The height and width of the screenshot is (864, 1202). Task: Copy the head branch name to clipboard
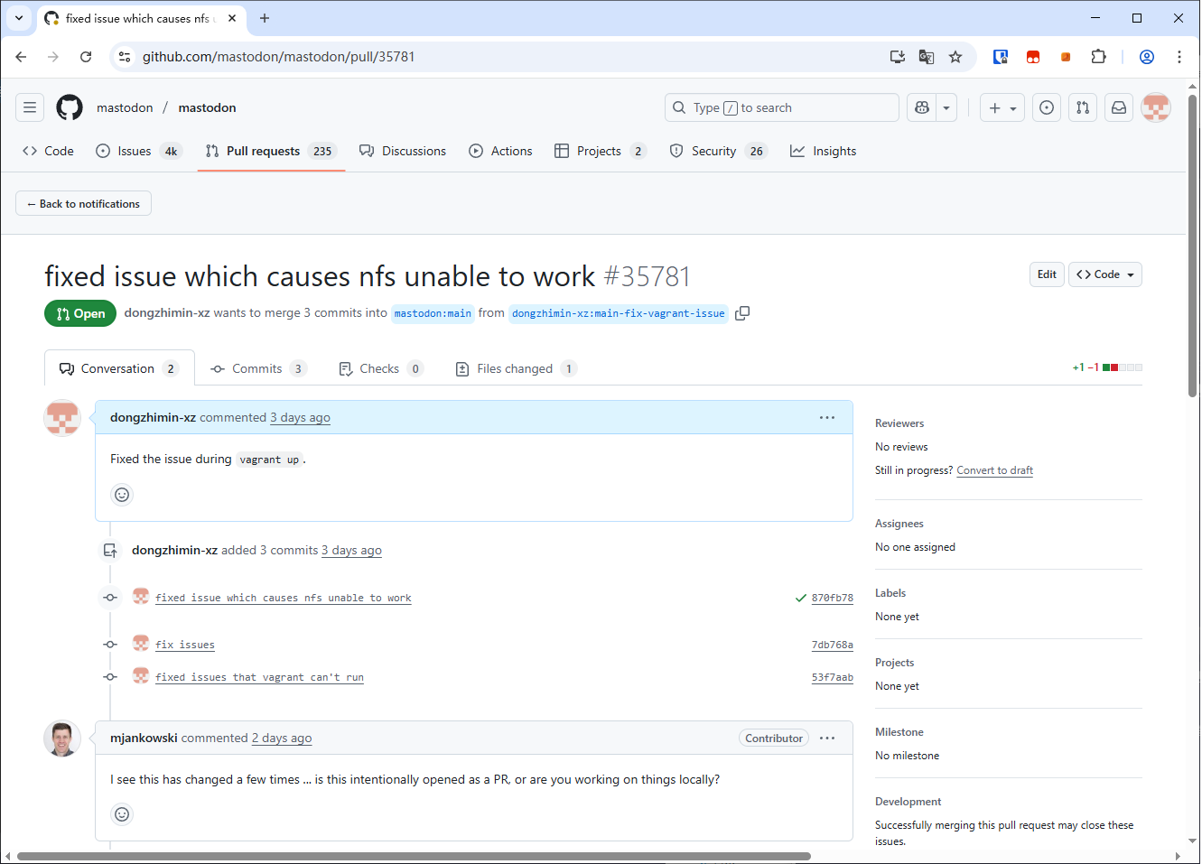(x=742, y=313)
